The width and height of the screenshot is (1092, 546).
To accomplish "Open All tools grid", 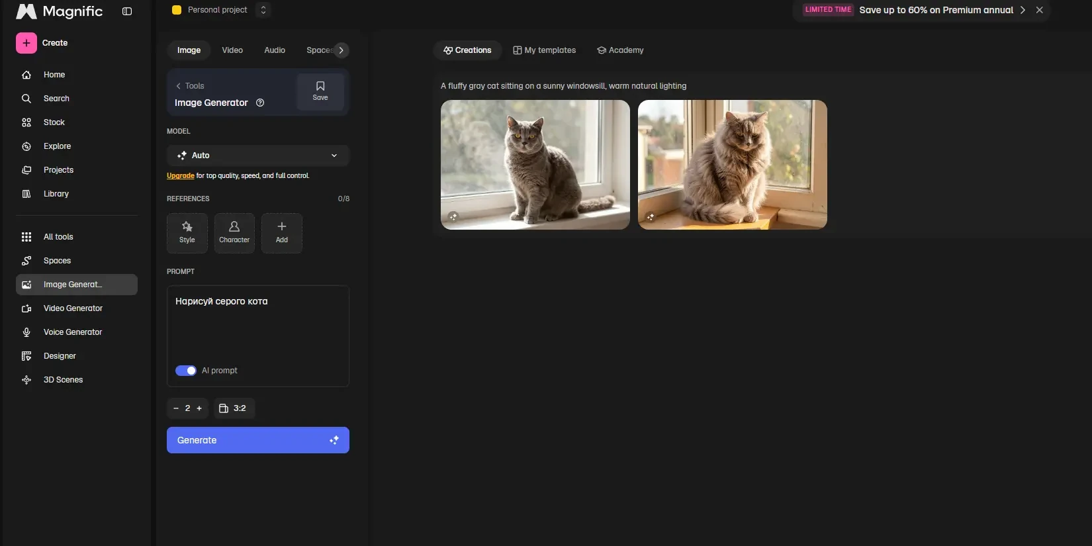I will [77, 237].
